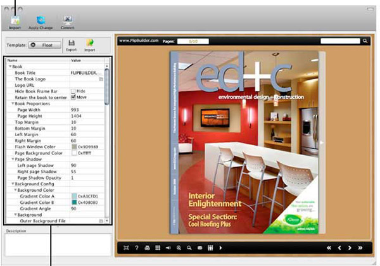
Task: Check the Hide checkbox for Hide Book Frame Bar
Action: point(73,91)
